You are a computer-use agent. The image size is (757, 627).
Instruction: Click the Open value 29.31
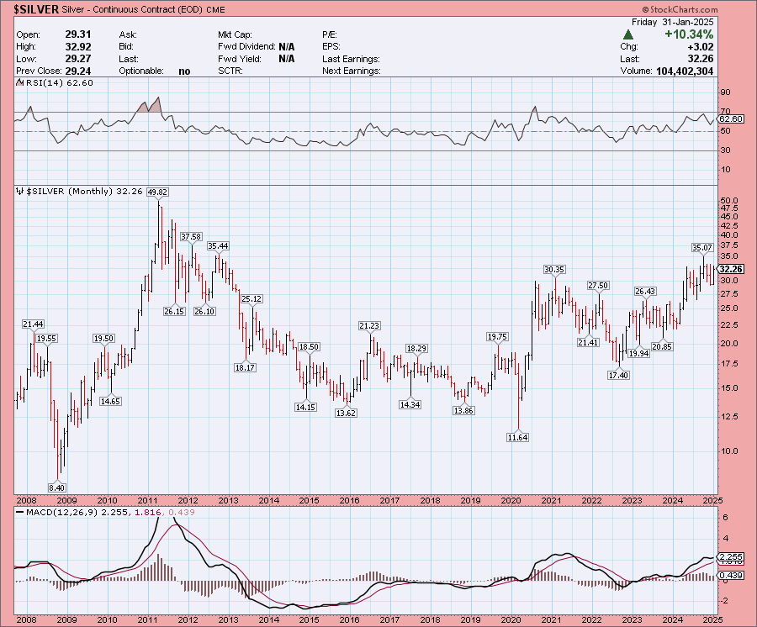(x=78, y=34)
